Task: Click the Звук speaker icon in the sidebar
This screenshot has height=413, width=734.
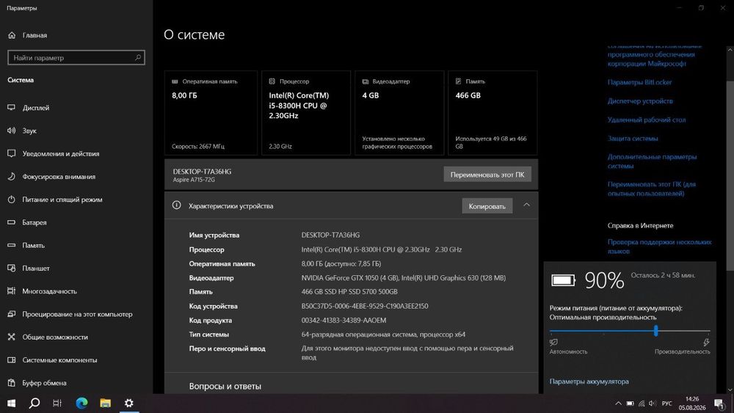Action: (x=12, y=131)
